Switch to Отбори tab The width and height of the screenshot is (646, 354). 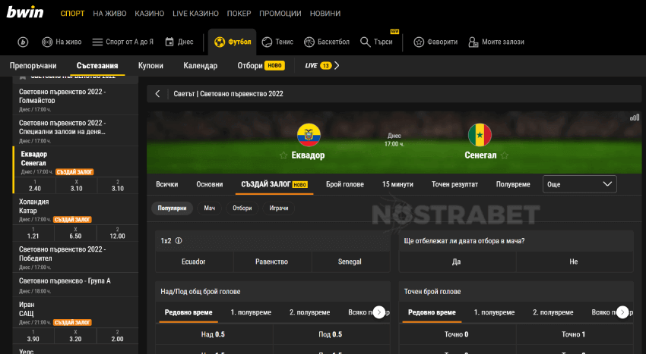coord(261,66)
